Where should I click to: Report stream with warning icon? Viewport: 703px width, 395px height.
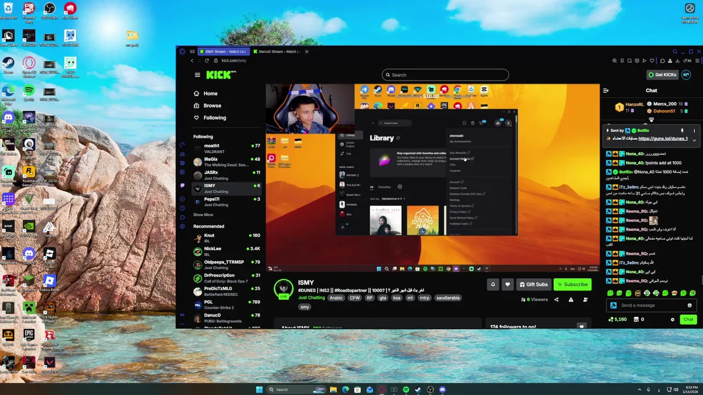coord(571,300)
